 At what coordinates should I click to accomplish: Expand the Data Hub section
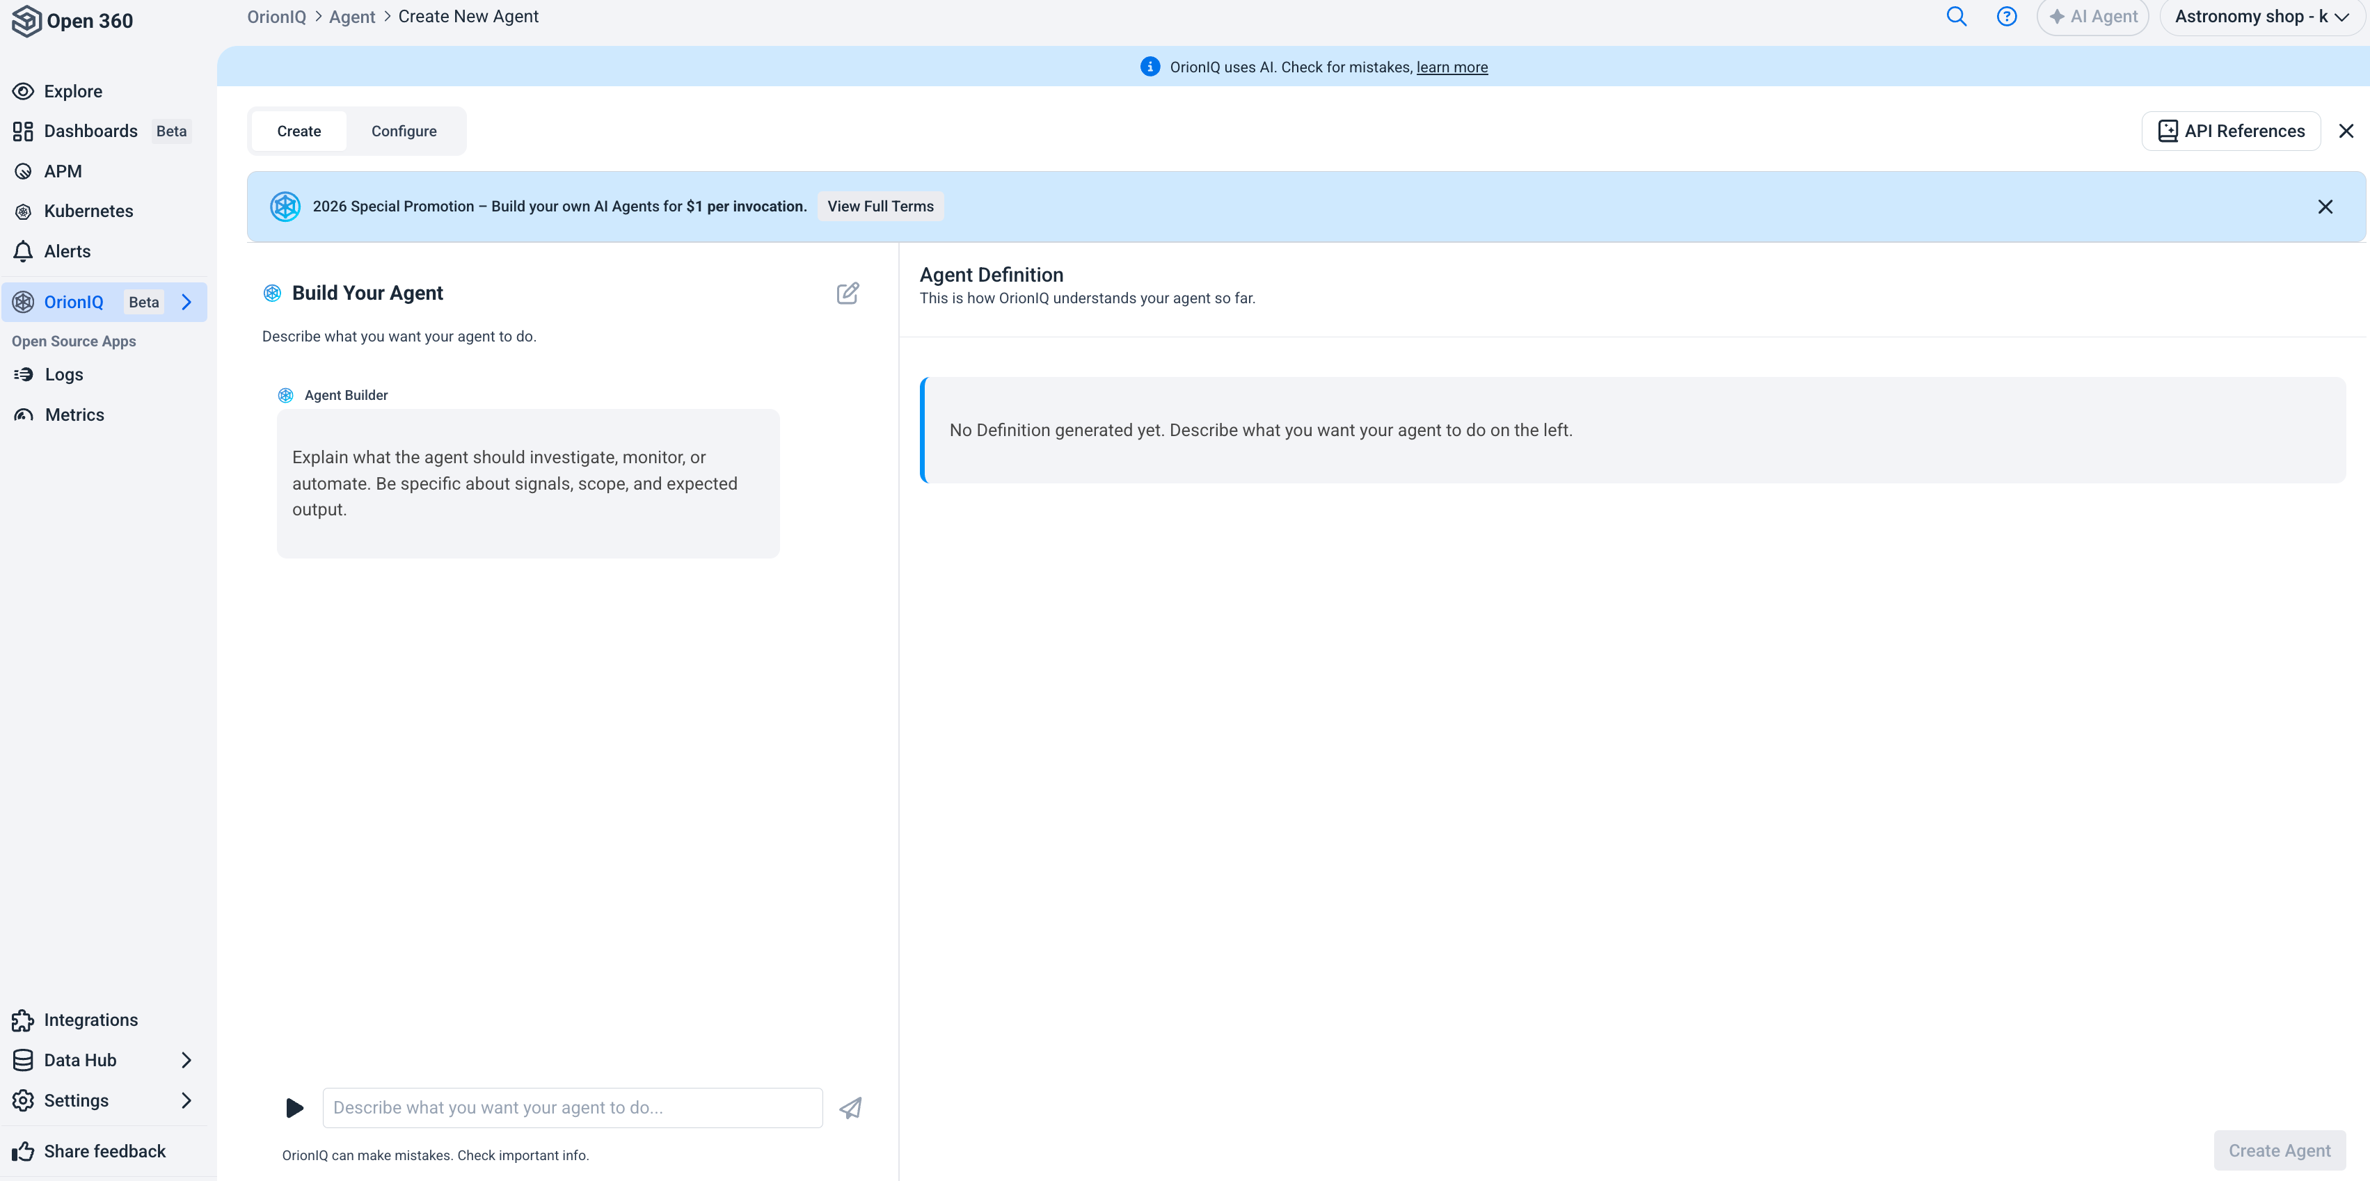pyautogui.click(x=188, y=1059)
